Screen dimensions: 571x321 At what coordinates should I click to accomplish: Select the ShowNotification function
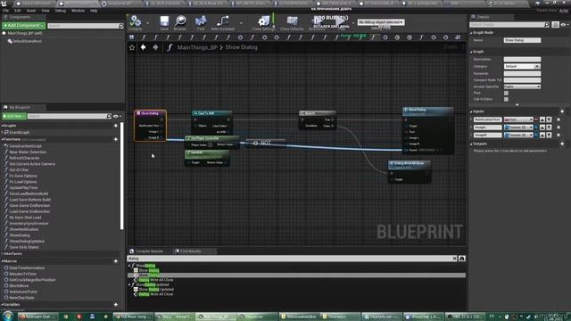click(24, 229)
